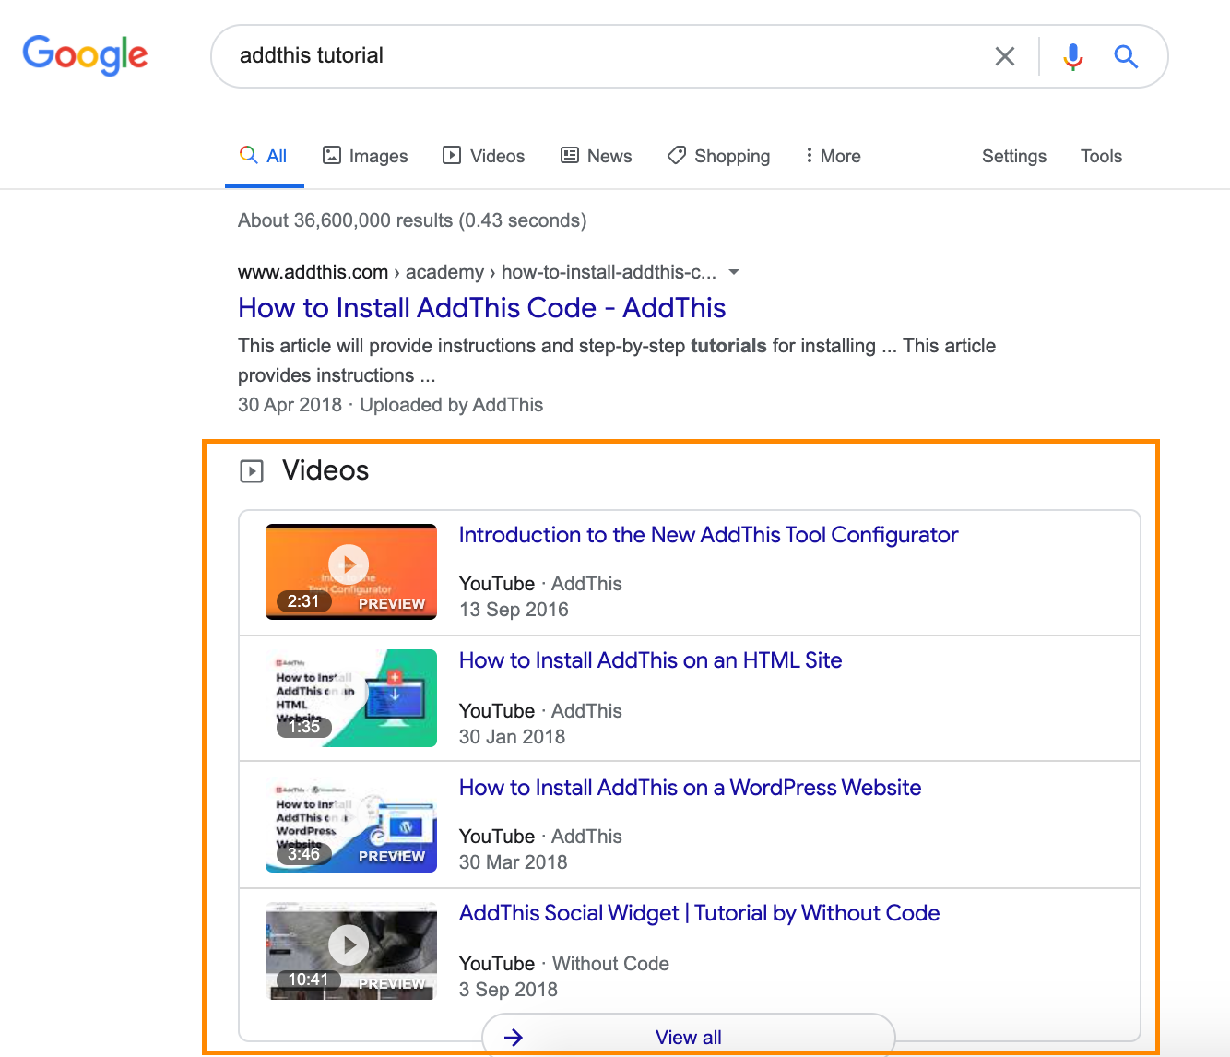Start voice search with the microphone icon
The image size is (1230, 1057).
(1072, 56)
